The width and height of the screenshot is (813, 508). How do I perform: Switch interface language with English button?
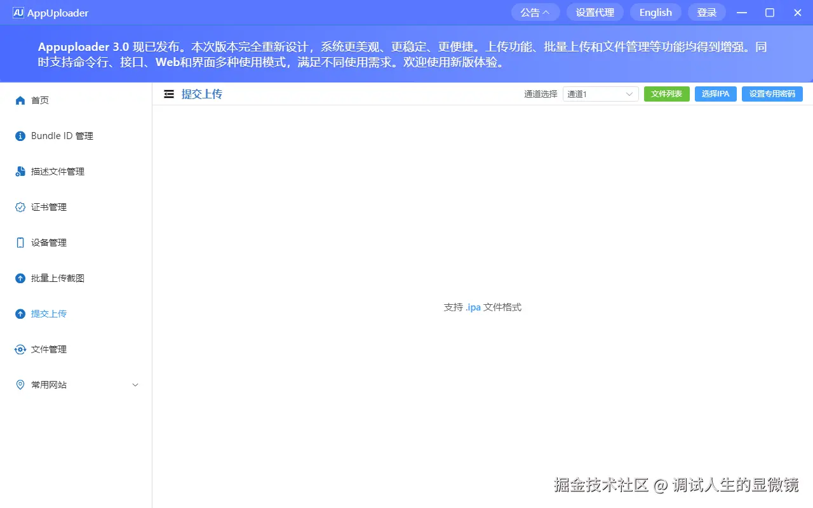[x=655, y=12]
